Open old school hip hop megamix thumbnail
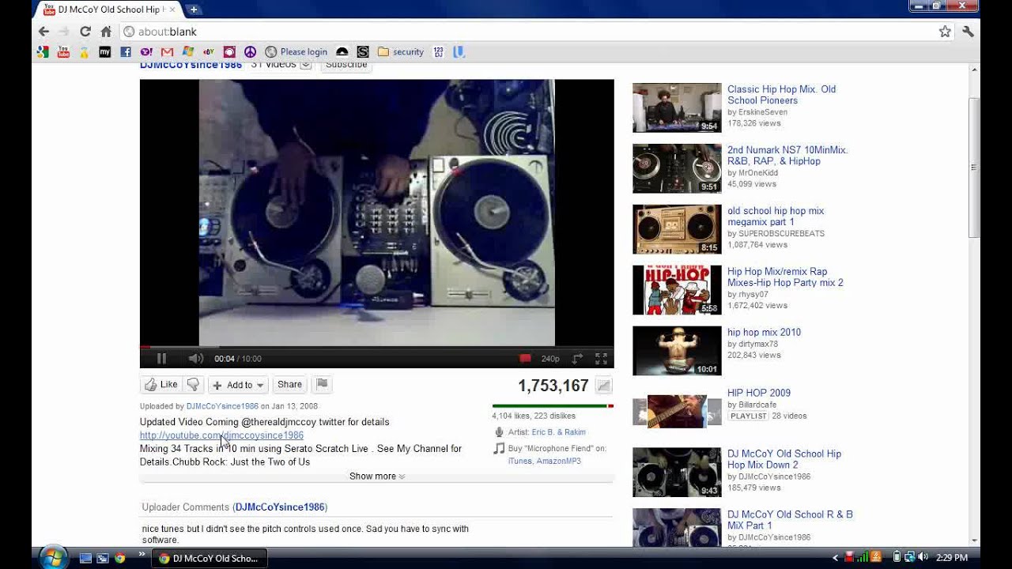This screenshot has width=1012, height=569. point(677,229)
